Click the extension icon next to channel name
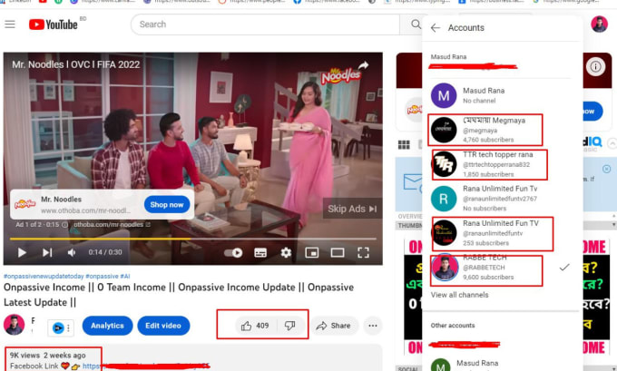Screen dimensions: 617x371 (60, 327)
